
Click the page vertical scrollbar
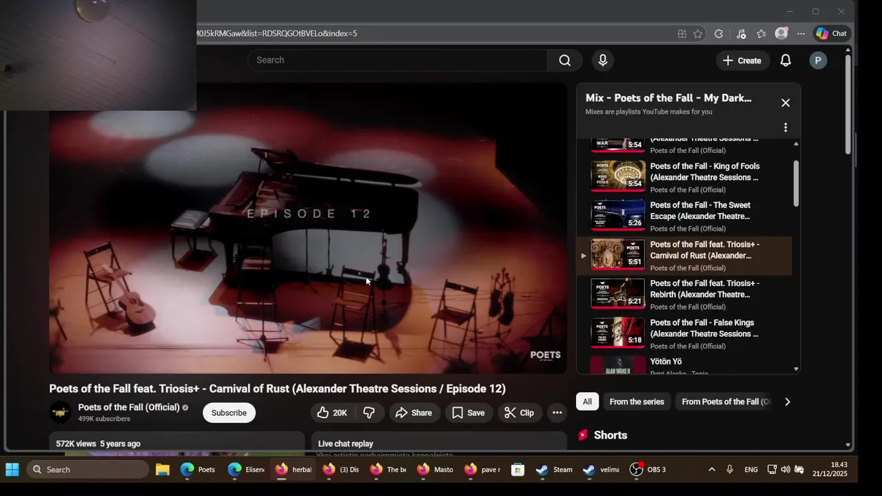coord(848,103)
